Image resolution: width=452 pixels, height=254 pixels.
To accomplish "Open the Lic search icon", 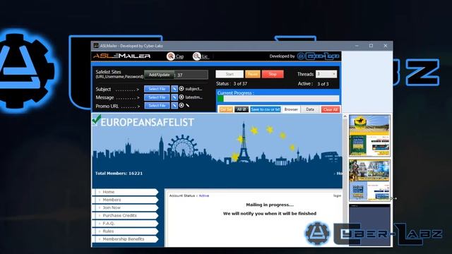I will pos(197,56).
